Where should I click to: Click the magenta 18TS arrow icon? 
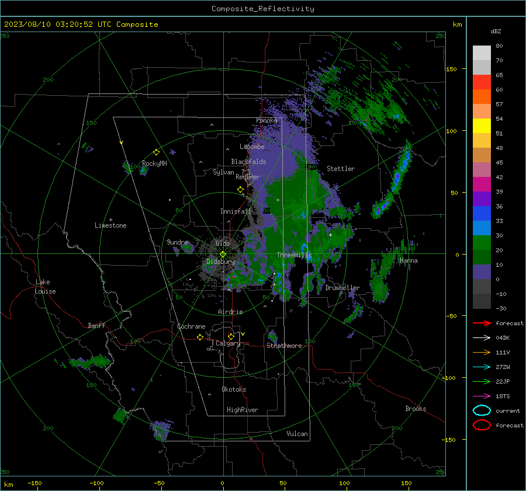482,396
